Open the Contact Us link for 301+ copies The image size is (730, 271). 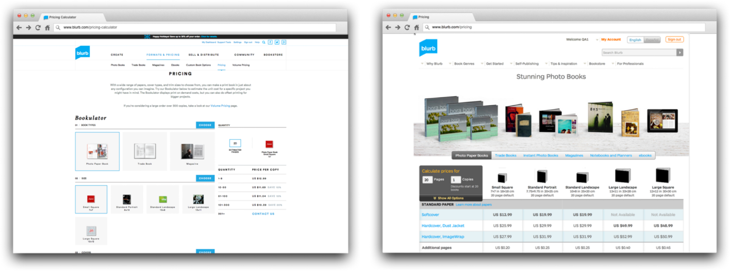[263, 214]
